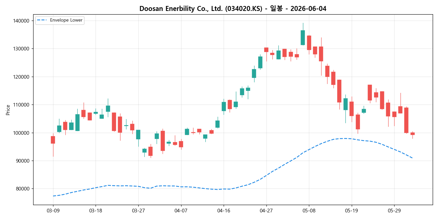Click the 03-09 x-axis date label
Screen dimensions: 438x219
pos(53,210)
